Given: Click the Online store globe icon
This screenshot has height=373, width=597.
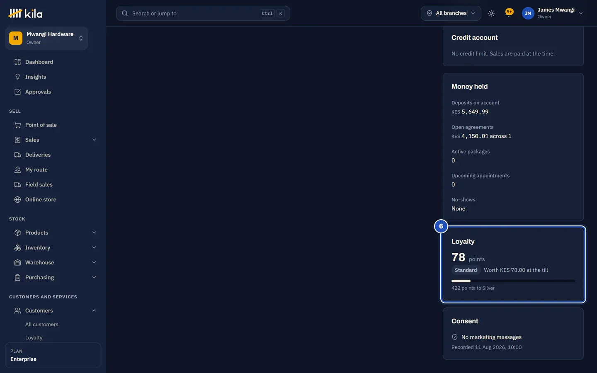Looking at the screenshot, I should click(17, 200).
